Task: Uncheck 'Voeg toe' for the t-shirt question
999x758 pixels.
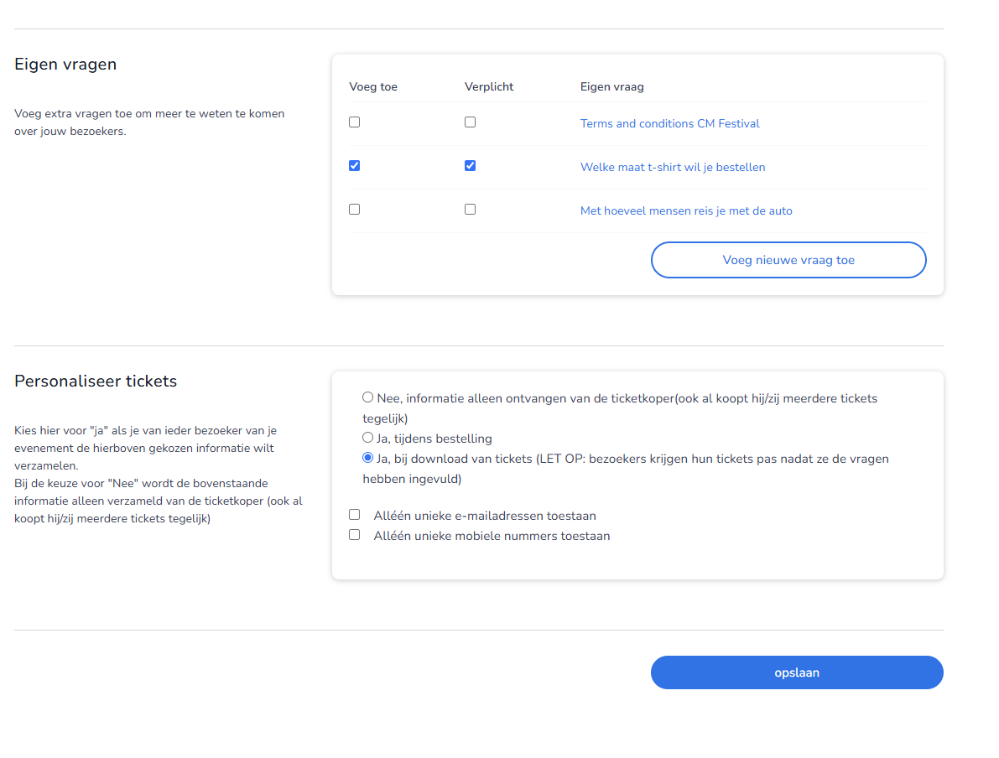Action: coord(354,166)
